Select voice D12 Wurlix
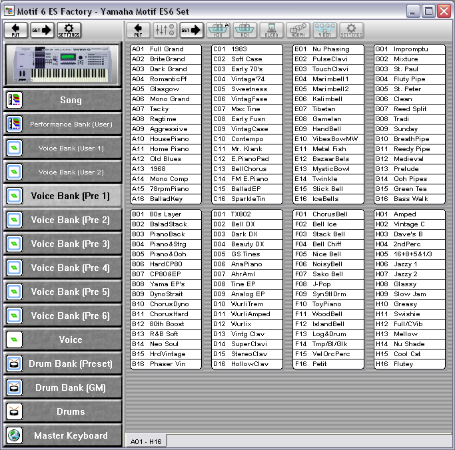The width and height of the screenshot is (455, 450). coord(247,324)
